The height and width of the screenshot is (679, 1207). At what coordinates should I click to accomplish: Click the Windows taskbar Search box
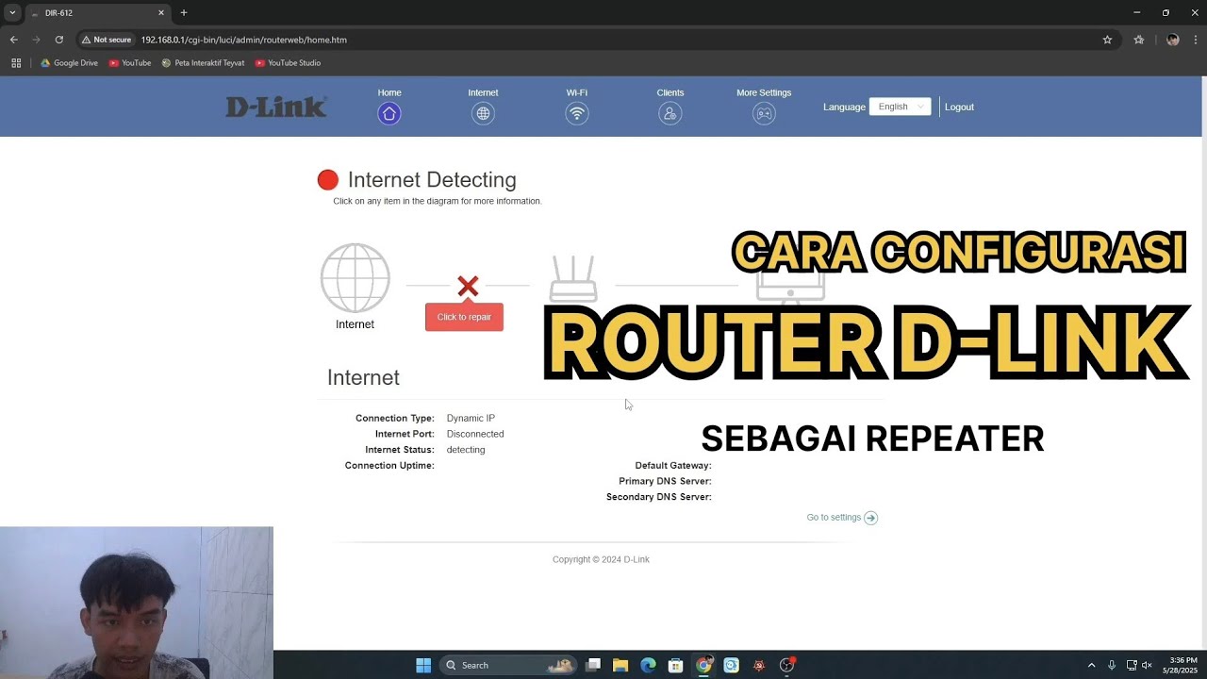tap(509, 665)
